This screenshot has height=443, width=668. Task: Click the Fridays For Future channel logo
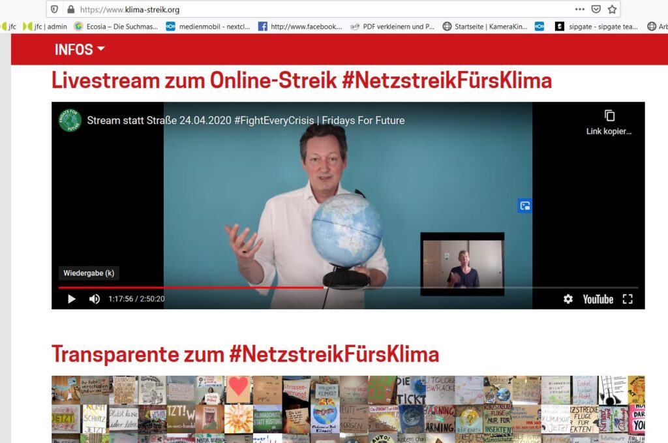tap(70, 120)
